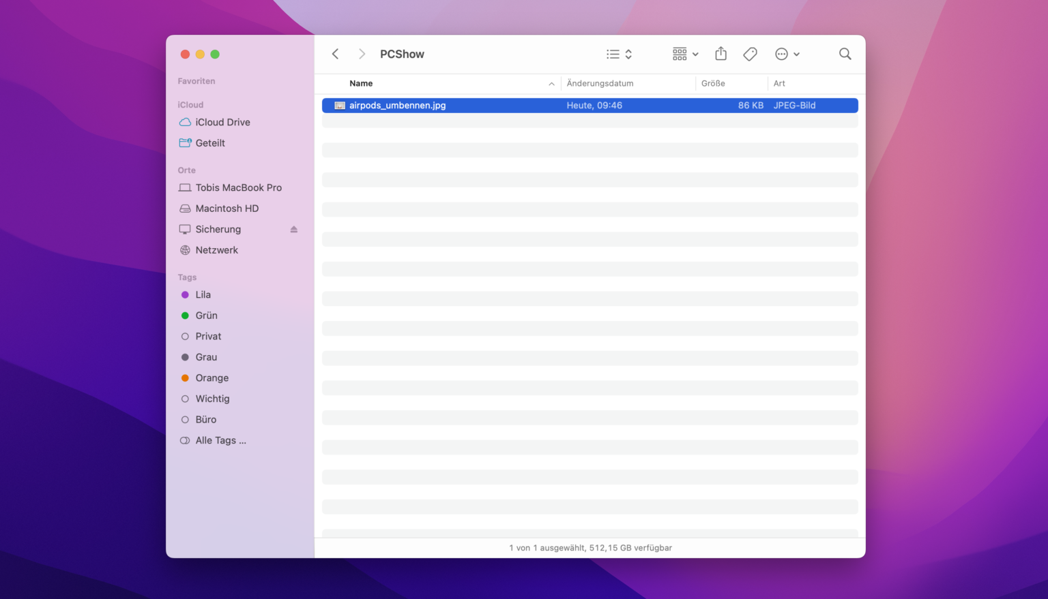The image size is (1048, 599).
Task: Click the forward navigation arrow
Action: point(362,54)
